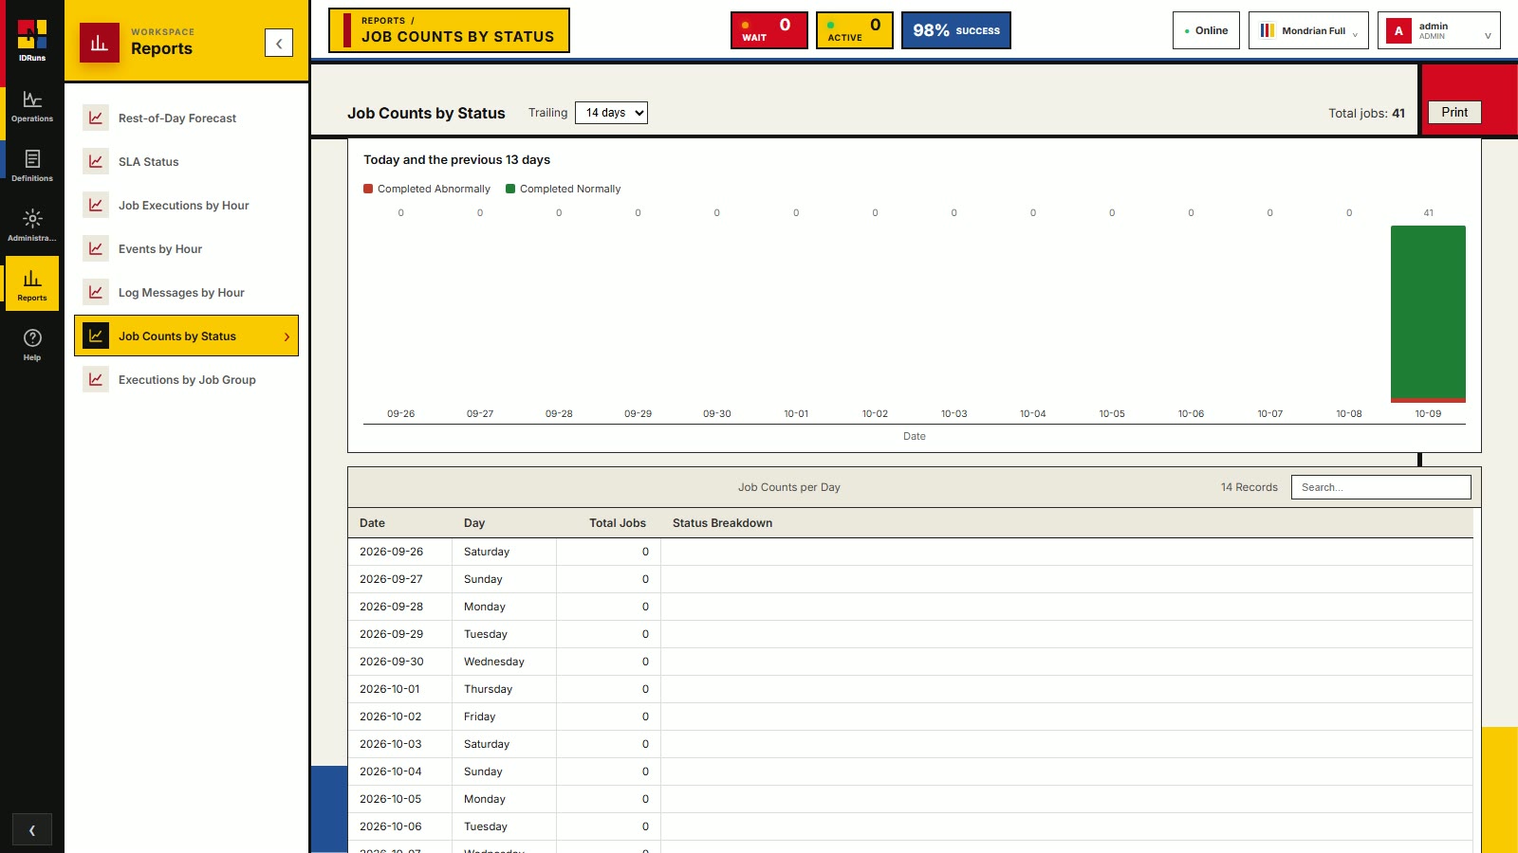The height and width of the screenshot is (853, 1518).
Task: Open Events by Hour report
Action: [186, 249]
